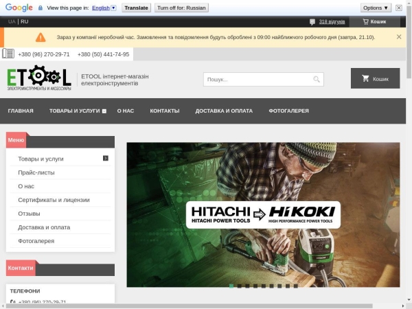412x309 pixels.
Task: Open О нас in sidebar menu
Action: pos(26,186)
